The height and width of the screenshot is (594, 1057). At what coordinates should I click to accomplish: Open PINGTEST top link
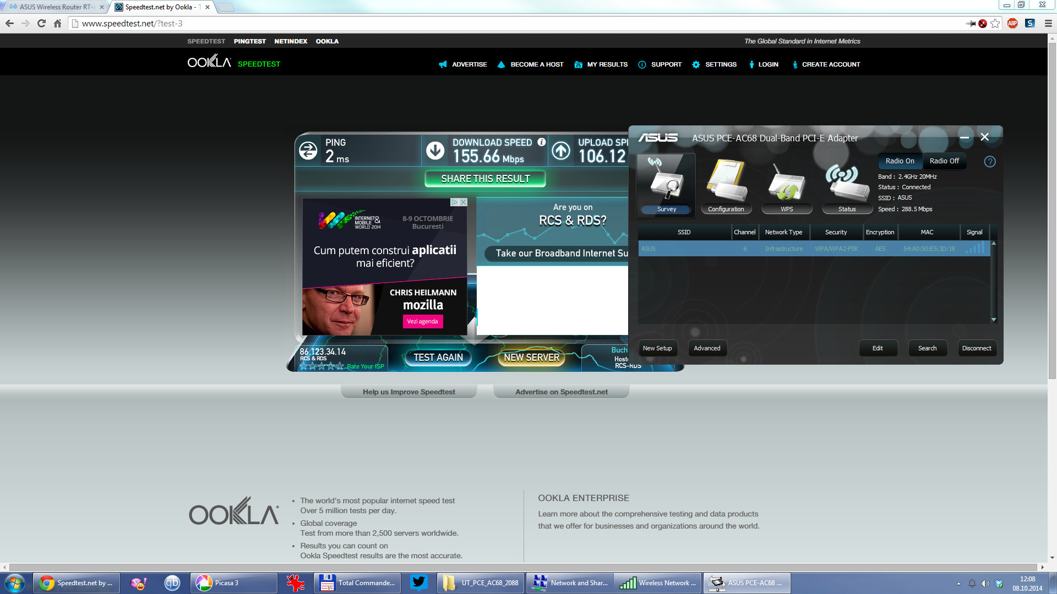point(249,41)
